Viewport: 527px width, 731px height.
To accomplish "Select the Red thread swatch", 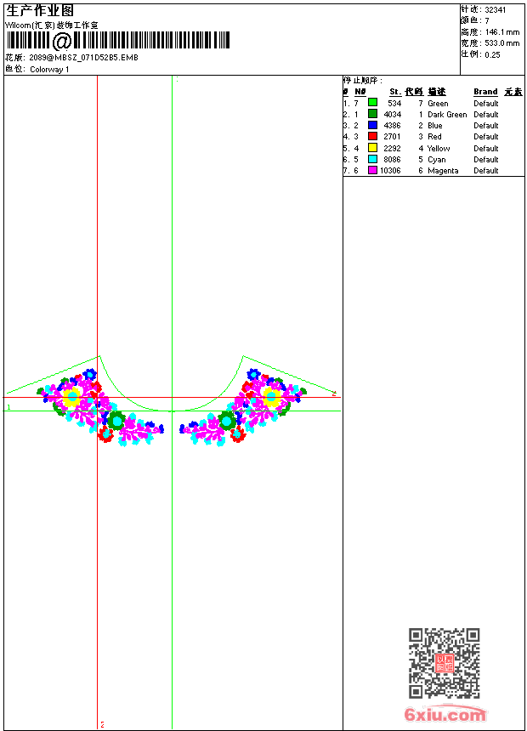I will point(372,136).
